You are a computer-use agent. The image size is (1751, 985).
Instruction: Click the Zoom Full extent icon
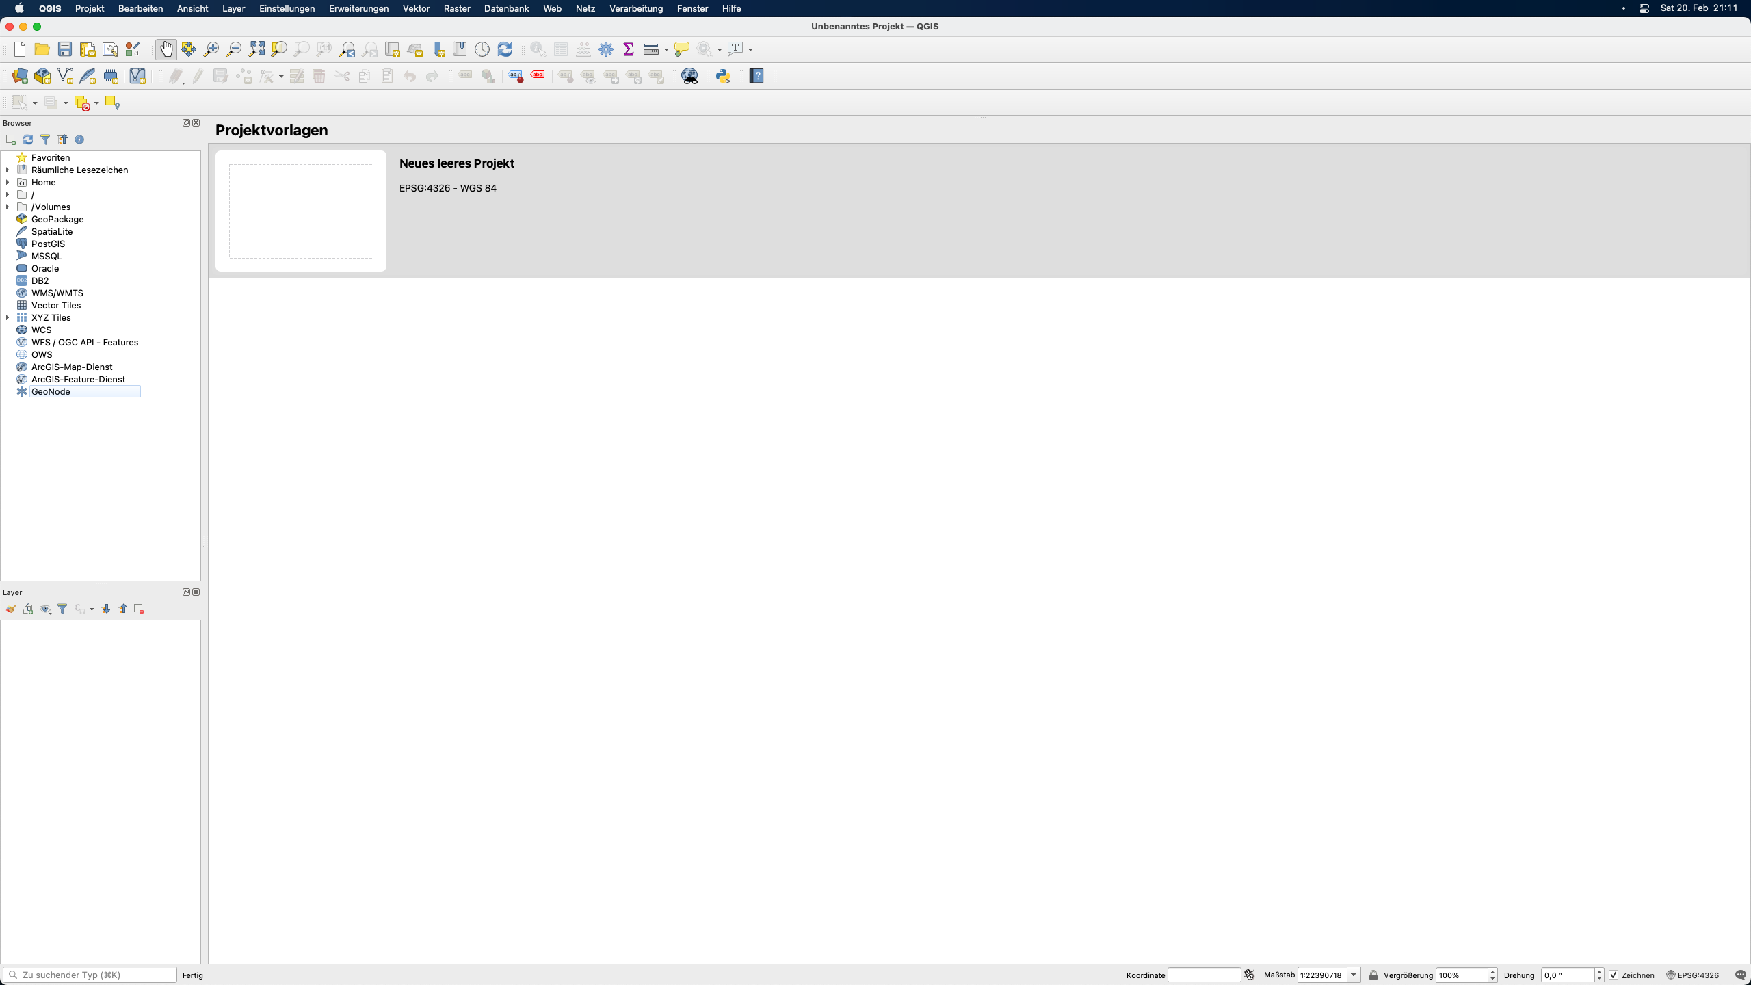(x=256, y=49)
